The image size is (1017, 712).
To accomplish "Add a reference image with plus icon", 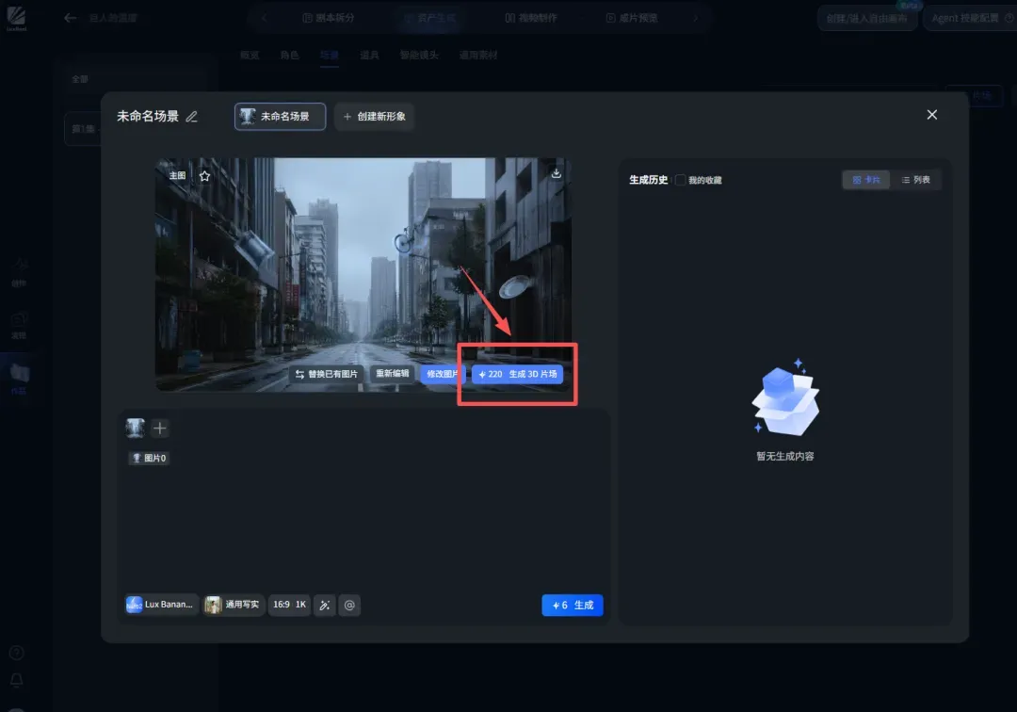I will [x=159, y=428].
